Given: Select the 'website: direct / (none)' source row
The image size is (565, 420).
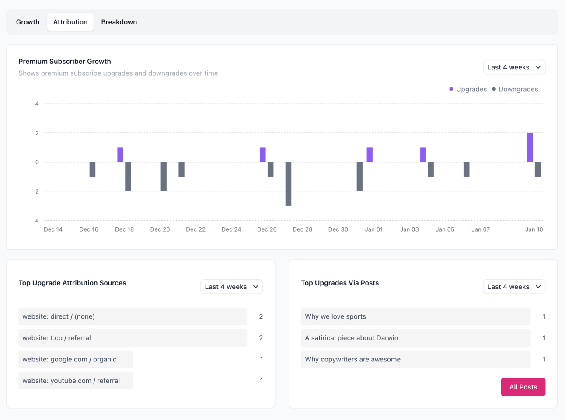Looking at the screenshot, I should (133, 316).
